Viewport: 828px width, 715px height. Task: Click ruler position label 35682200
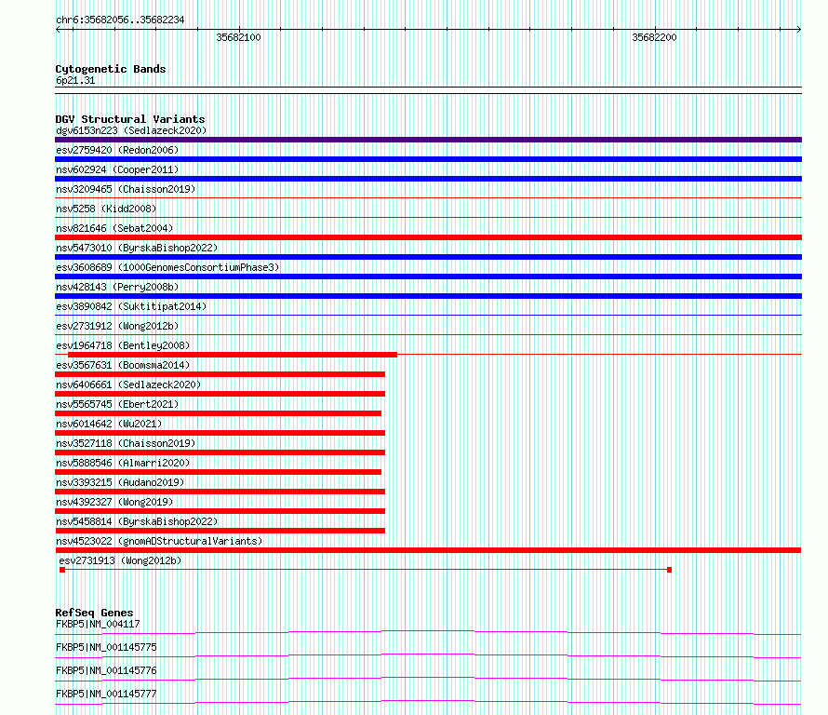point(654,37)
